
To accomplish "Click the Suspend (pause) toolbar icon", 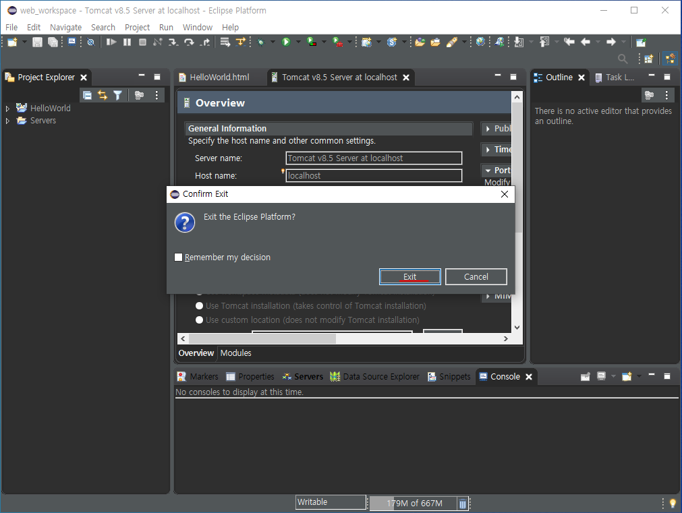I will 127,42.
